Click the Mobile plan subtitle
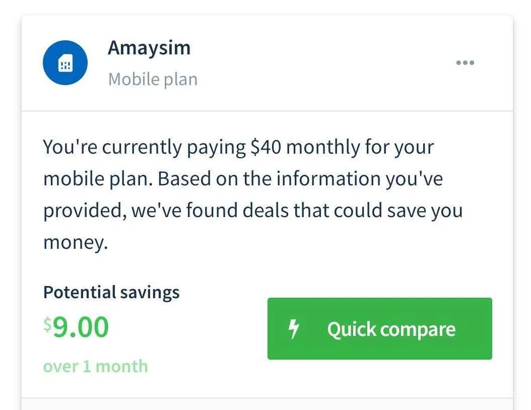 (153, 80)
